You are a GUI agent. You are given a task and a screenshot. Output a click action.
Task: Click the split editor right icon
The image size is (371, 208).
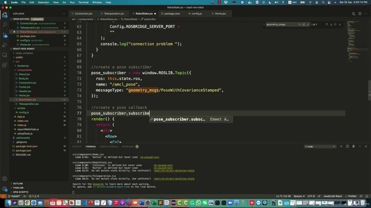(359, 14)
